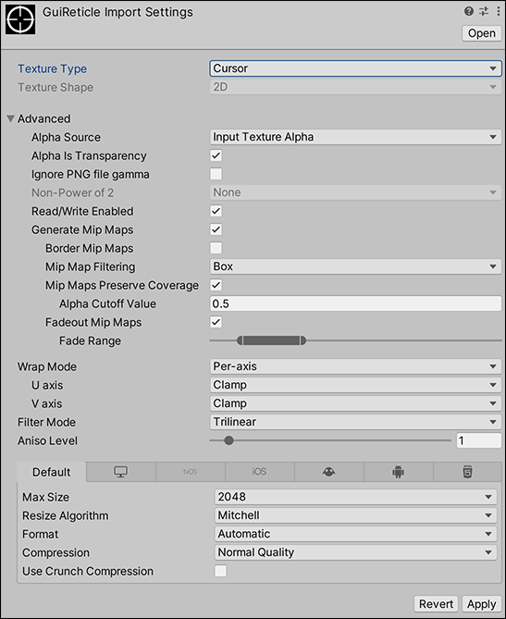The image size is (506, 619).
Task: Click the Aniso Level label
Action: [x=47, y=440]
